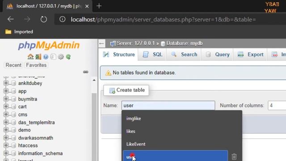This screenshot has height=161, width=286.
Task: Close the phpMyAdmin browser tab
Action: click(x=87, y=6)
